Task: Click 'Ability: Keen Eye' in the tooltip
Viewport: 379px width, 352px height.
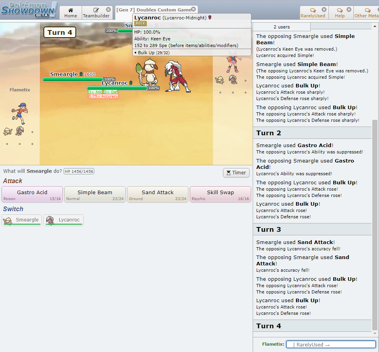Action: (152, 39)
